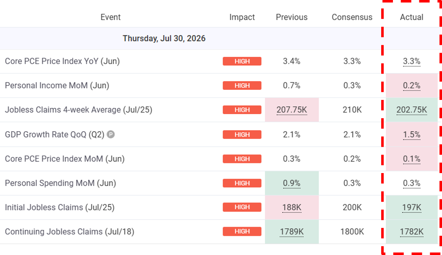Click the 202.75K actual value for Jobless Claims average
This screenshot has height=255, width=442.
(x=411, y=110)
